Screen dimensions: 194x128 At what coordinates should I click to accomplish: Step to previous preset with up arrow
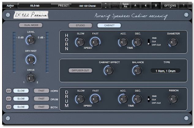(x=106, y=4)
